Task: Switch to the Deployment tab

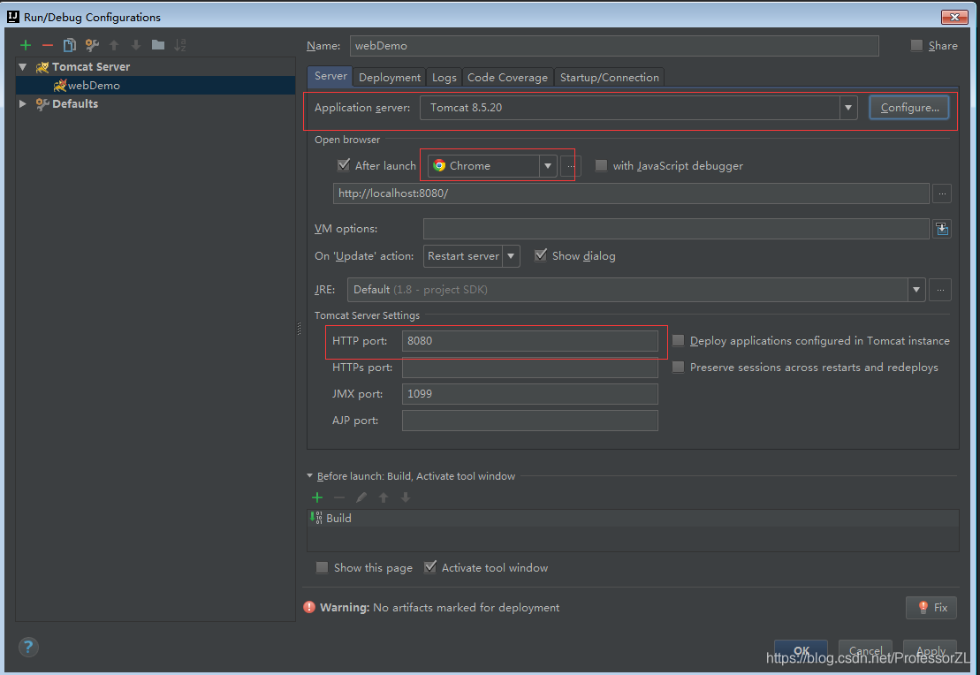Action: click(x=390, y=78)
